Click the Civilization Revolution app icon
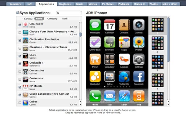The image size is (186, 131). [25, 40]
